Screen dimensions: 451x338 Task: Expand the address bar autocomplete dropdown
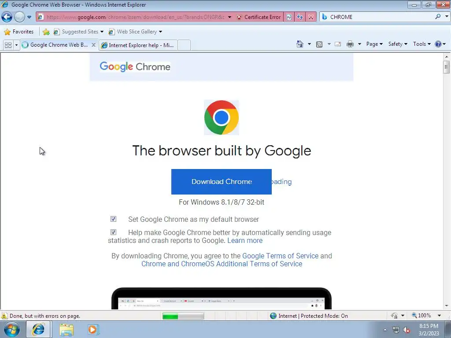(x=229, y=17)
